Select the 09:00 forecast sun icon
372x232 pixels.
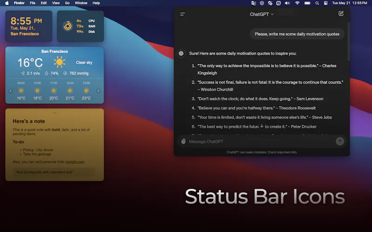(21, 90)
